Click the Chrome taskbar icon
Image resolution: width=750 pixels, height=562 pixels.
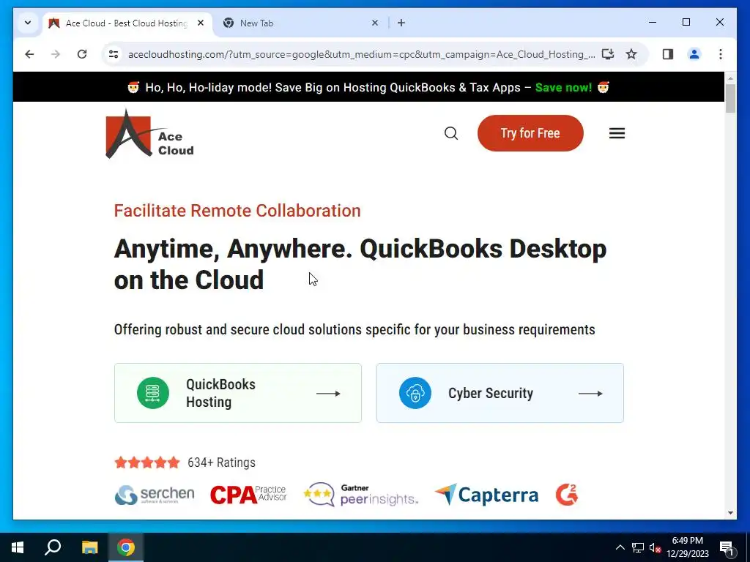[x=126, y=547]
